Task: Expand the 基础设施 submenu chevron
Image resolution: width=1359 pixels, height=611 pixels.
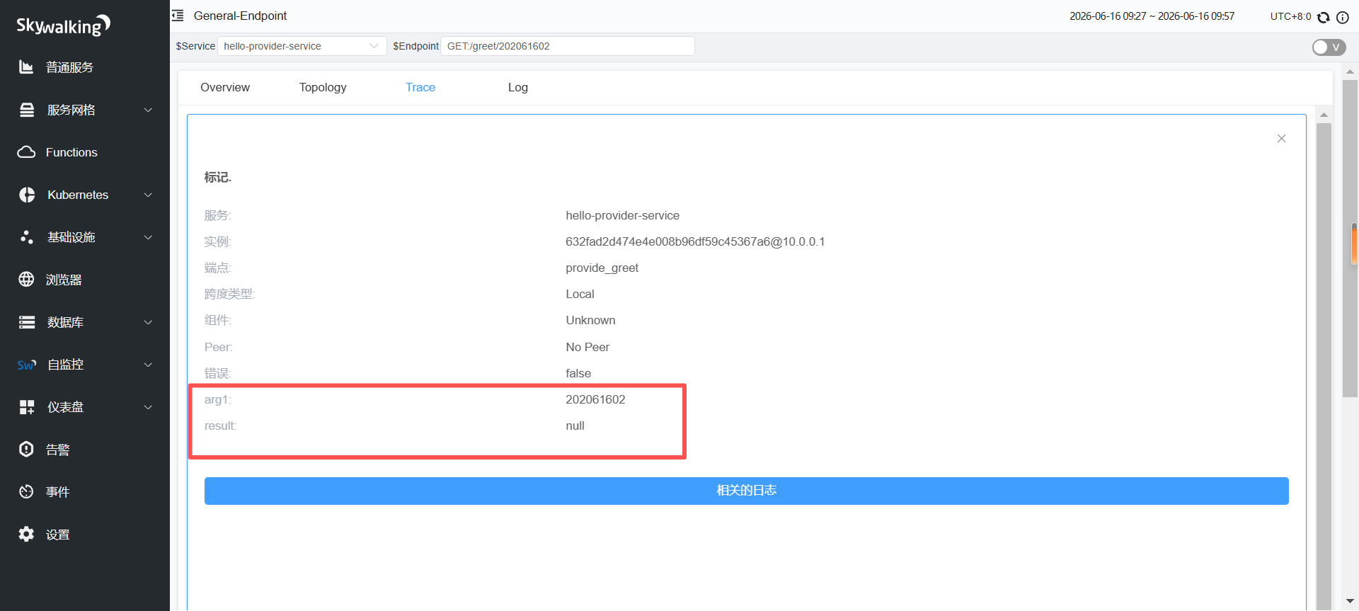Action: tap(148, 237)
